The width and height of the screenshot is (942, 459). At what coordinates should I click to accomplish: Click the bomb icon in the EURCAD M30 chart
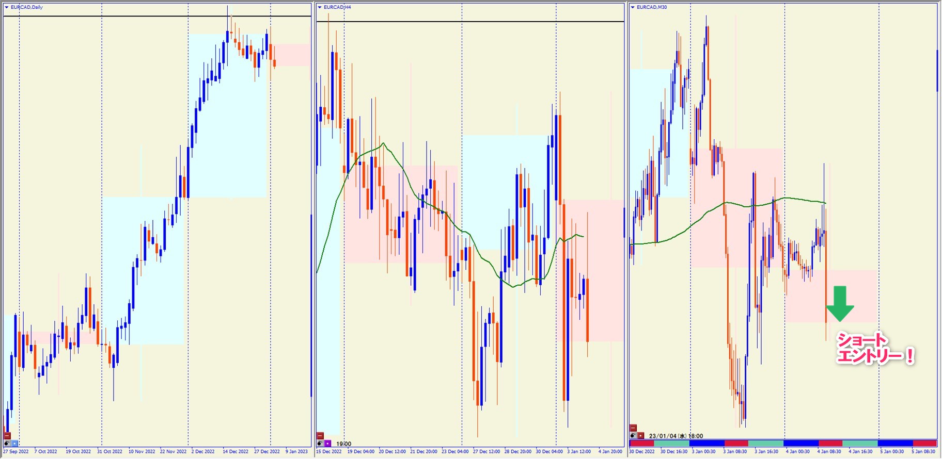coord(633,435)
